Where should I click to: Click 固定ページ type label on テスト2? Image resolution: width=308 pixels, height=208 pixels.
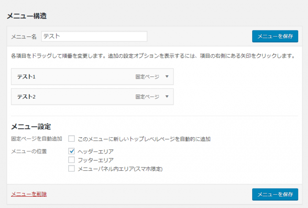click(x=147, y=97)
